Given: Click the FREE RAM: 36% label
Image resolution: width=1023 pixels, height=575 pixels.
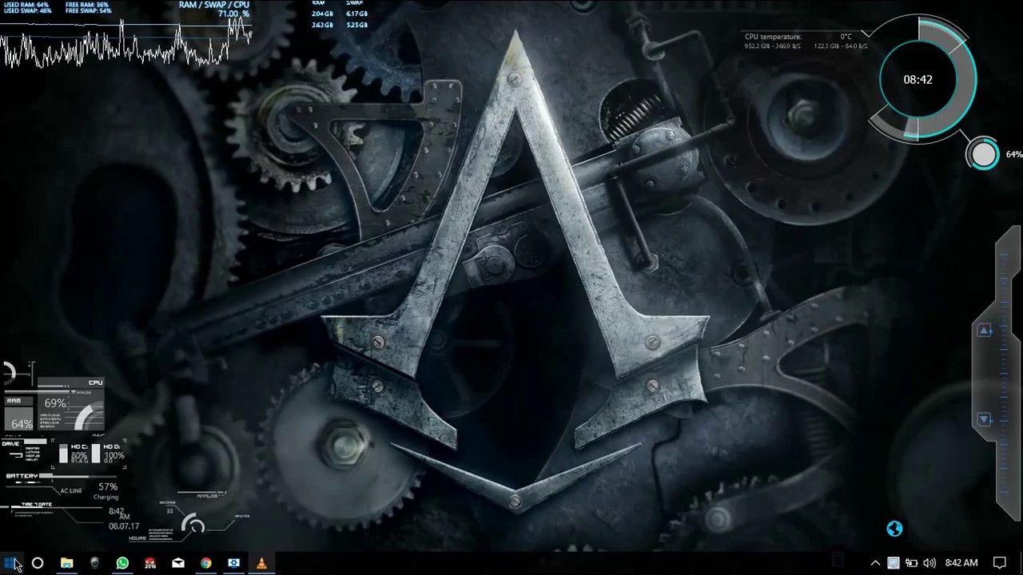Looking at the screenshot, I should point(87,5).
